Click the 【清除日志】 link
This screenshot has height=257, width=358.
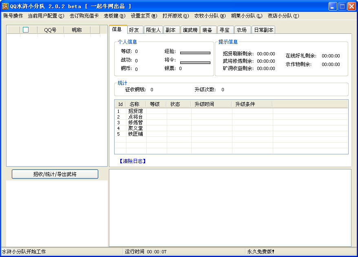[133, 161]
